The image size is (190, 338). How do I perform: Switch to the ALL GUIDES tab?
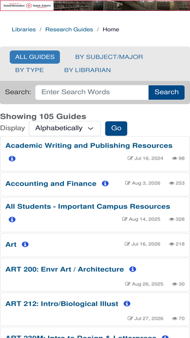tap(34, 57)
